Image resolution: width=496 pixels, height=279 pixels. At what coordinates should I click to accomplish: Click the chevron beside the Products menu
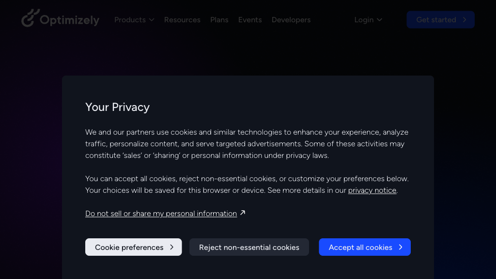click(152, 20)
